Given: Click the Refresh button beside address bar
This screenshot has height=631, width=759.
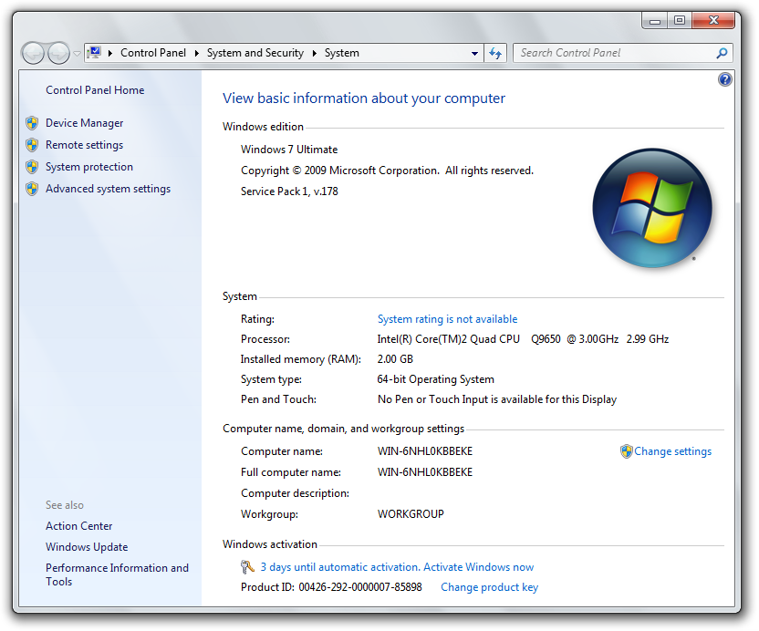Looking at the screenshot, I should click(495, 53).
